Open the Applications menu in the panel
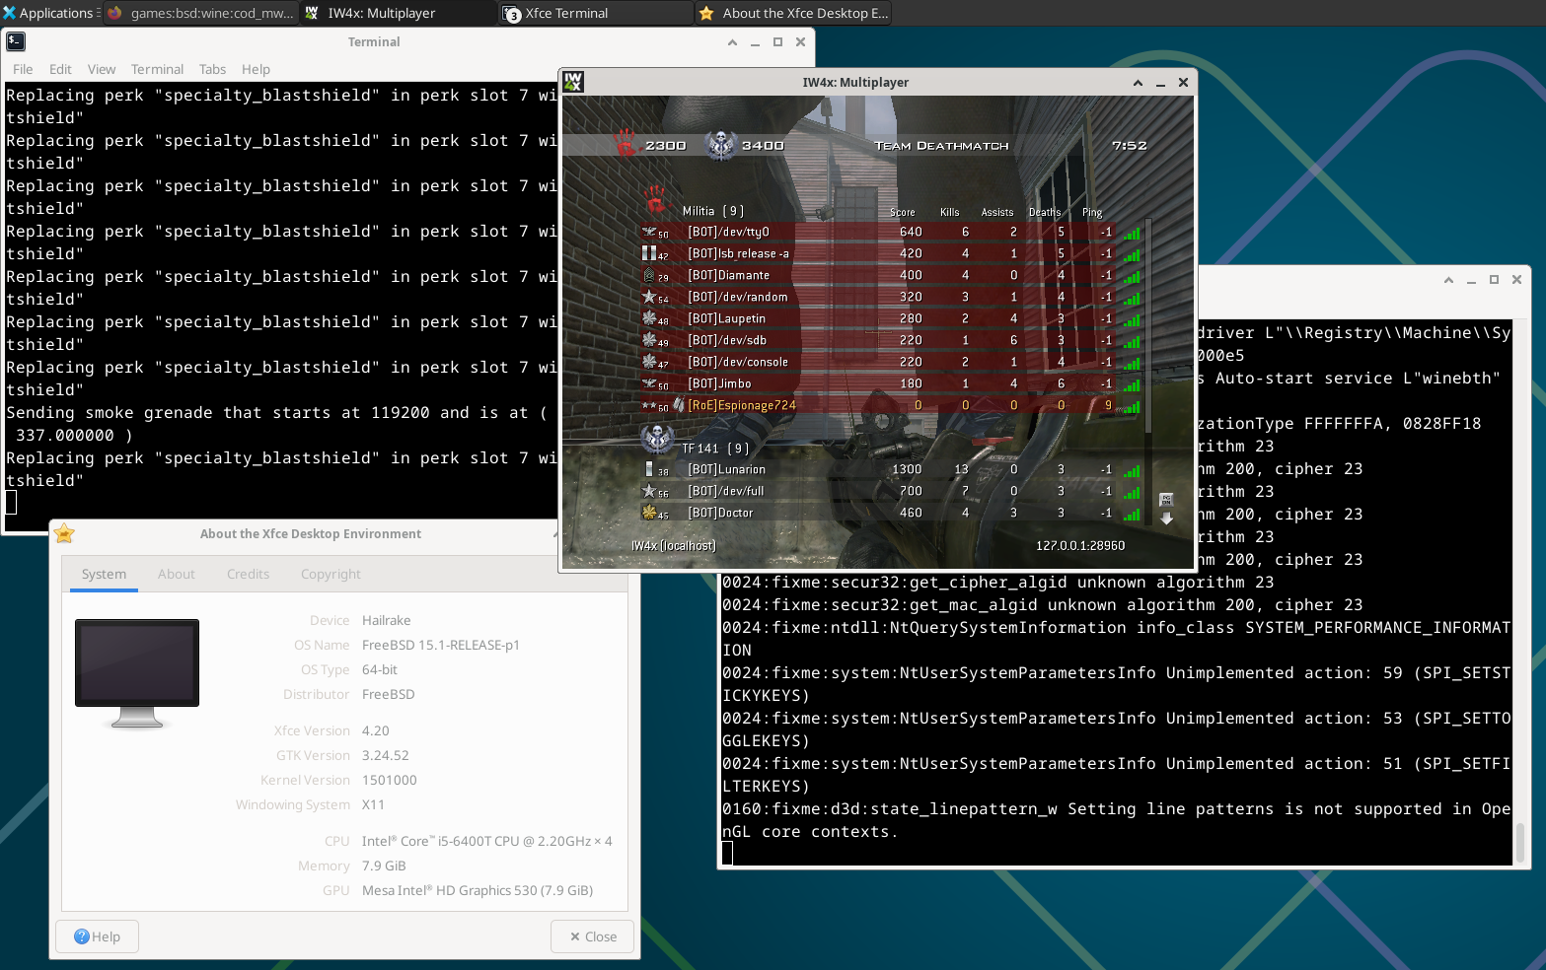This screenshot has width=1546, height=970. 49,13
